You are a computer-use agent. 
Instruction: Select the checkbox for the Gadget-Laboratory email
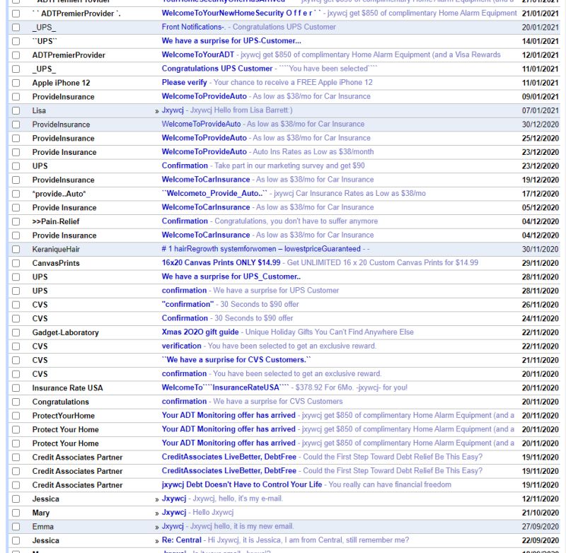tap(16, 332)
